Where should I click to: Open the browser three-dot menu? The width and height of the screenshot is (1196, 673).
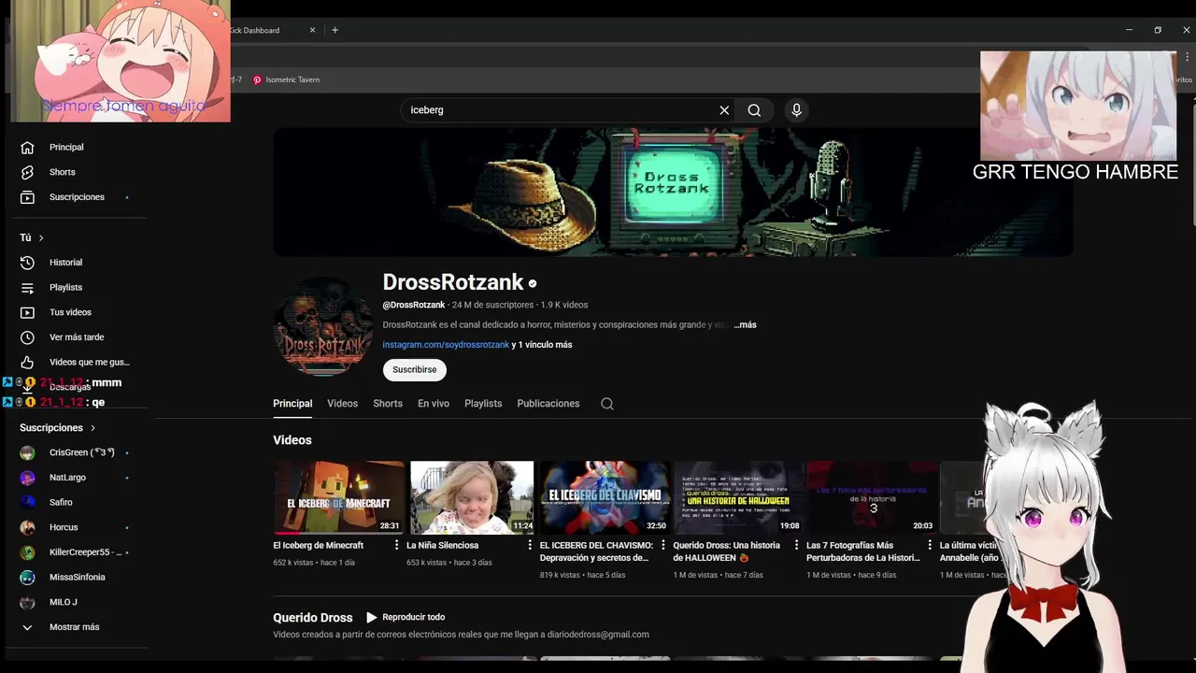1187,57
